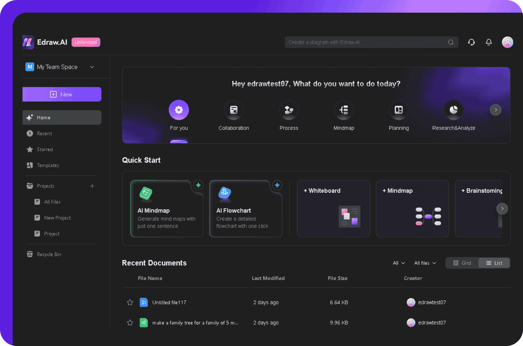Open Untitled file117 document
This screenshot has height=346, width=523.
pyautogui.click(x=169, y=302)
